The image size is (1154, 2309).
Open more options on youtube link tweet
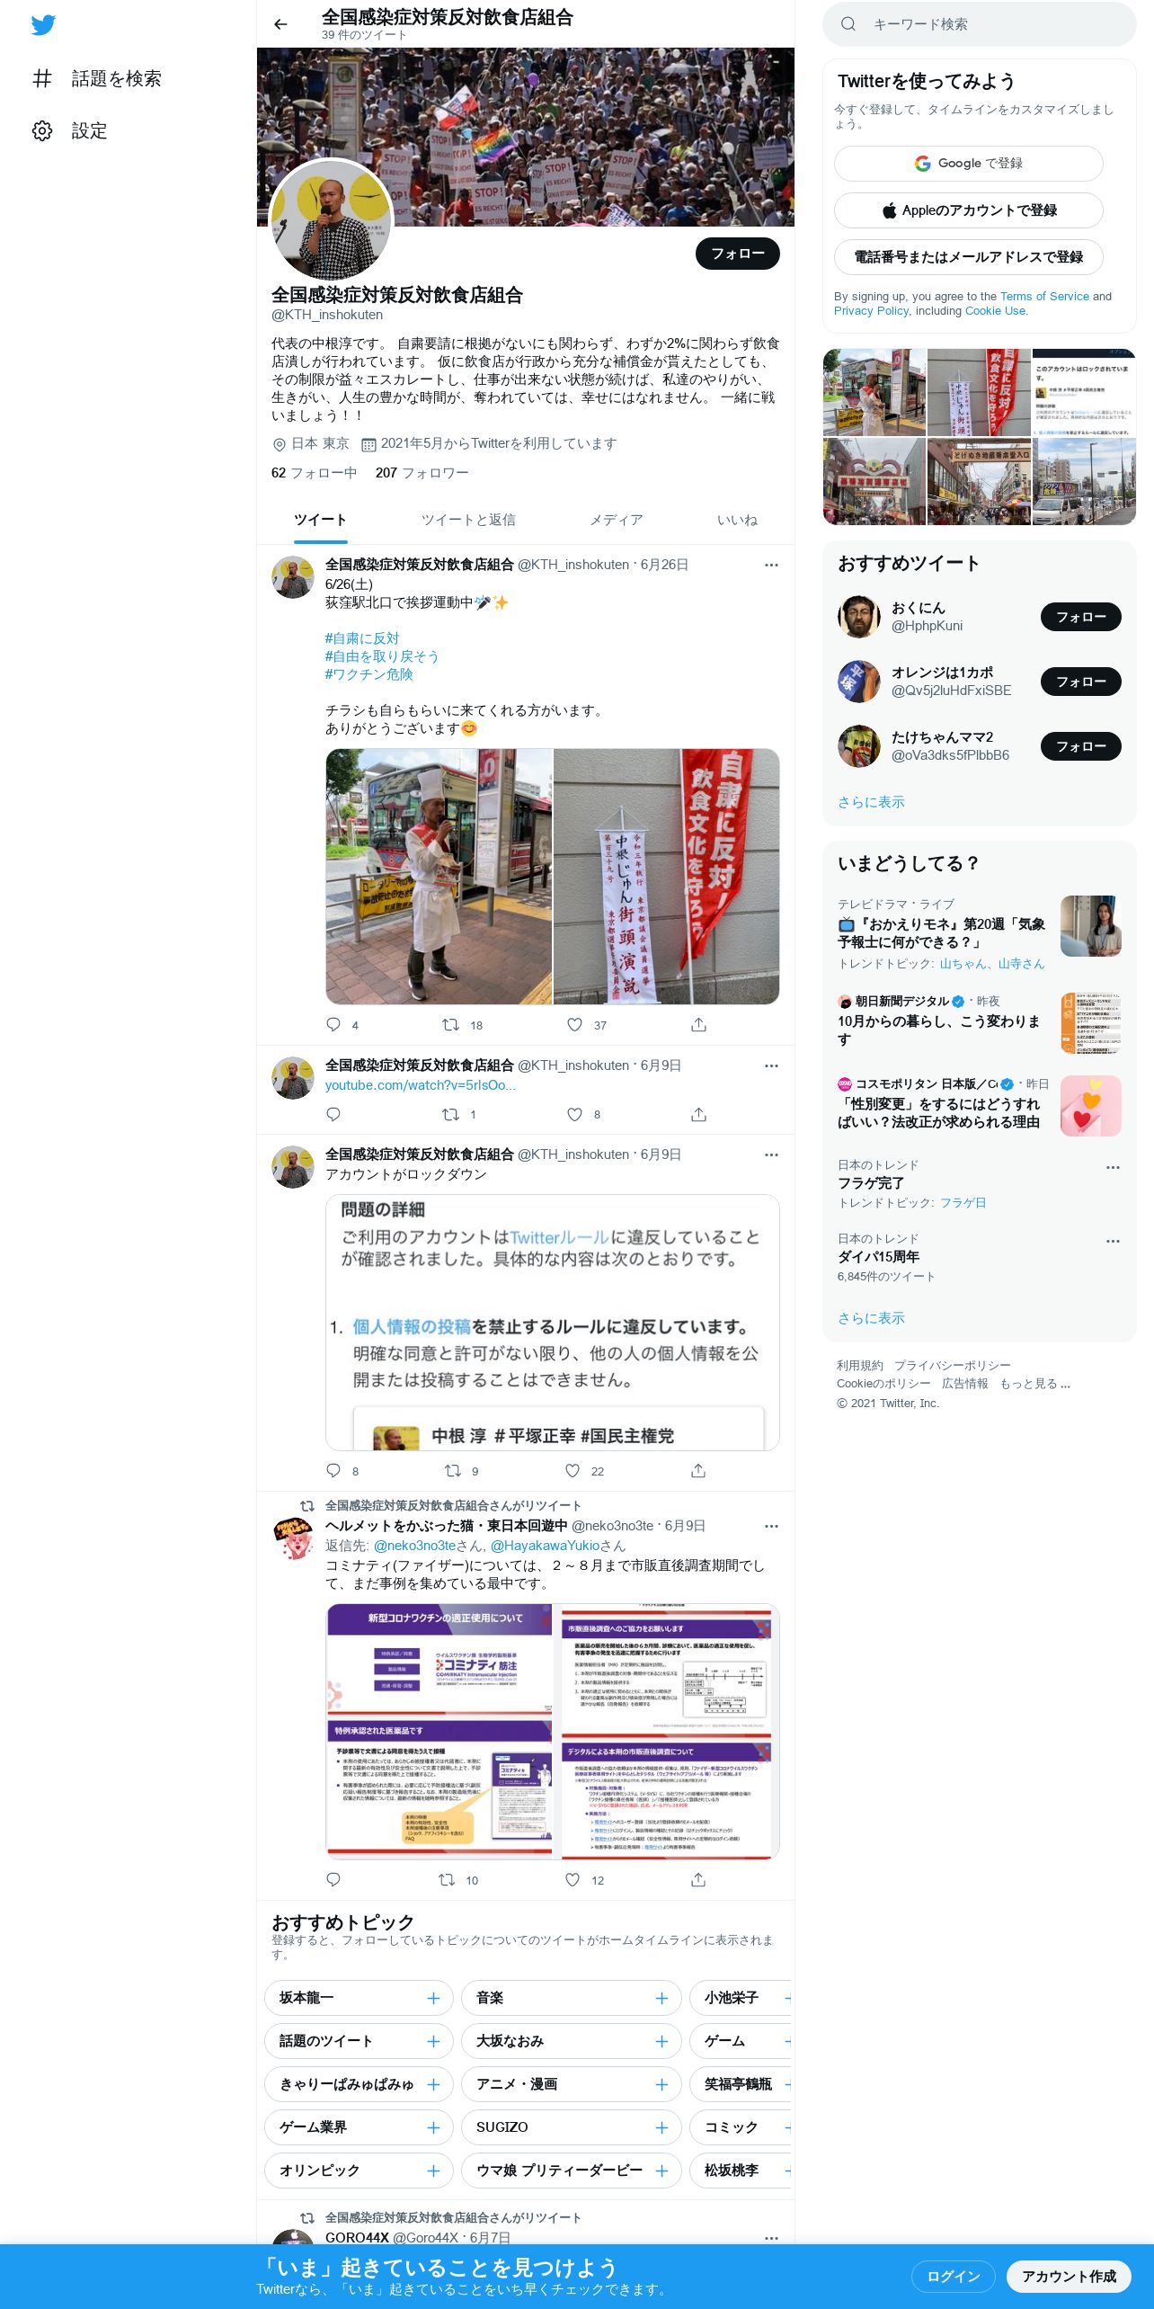(x=771, y=1065)
